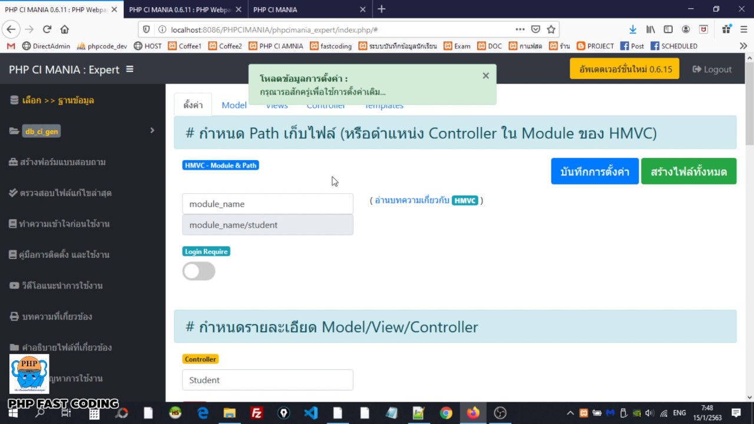The width and height of the screenshot is (754, 424).
Task: Click the printer icon of บทความที่เกี่ยวข้อง
Action: tap(14, 316)
